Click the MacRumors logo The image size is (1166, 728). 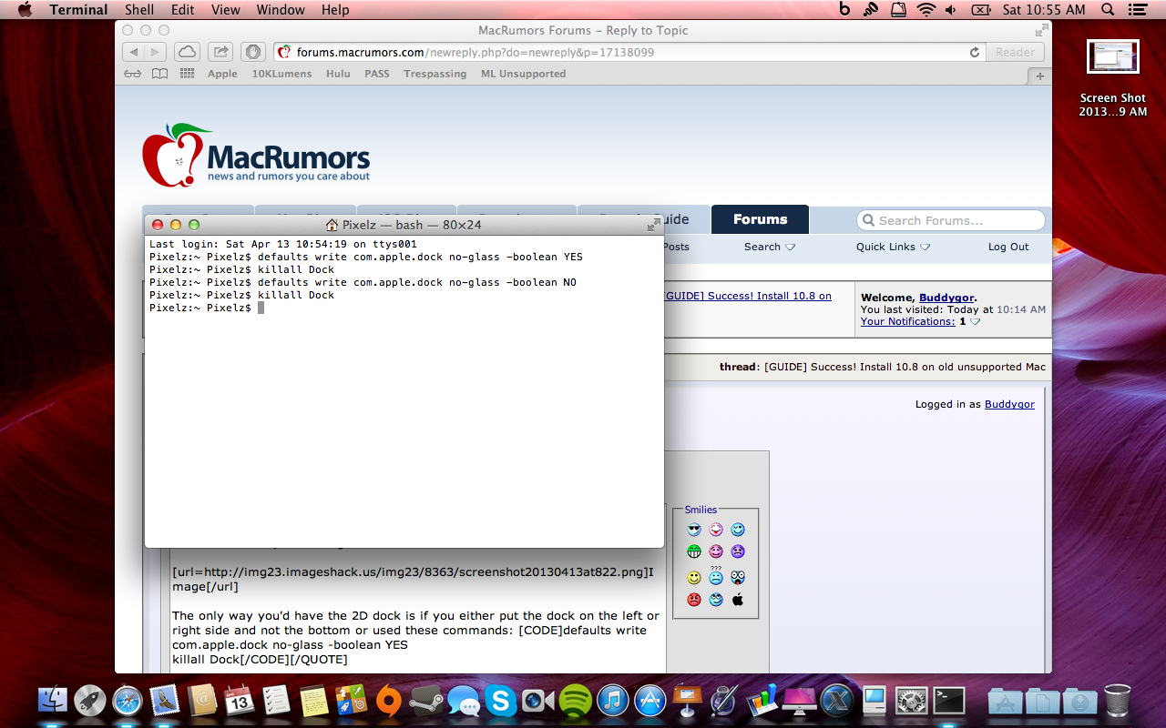pyautogui.click(x=256, y=155)
